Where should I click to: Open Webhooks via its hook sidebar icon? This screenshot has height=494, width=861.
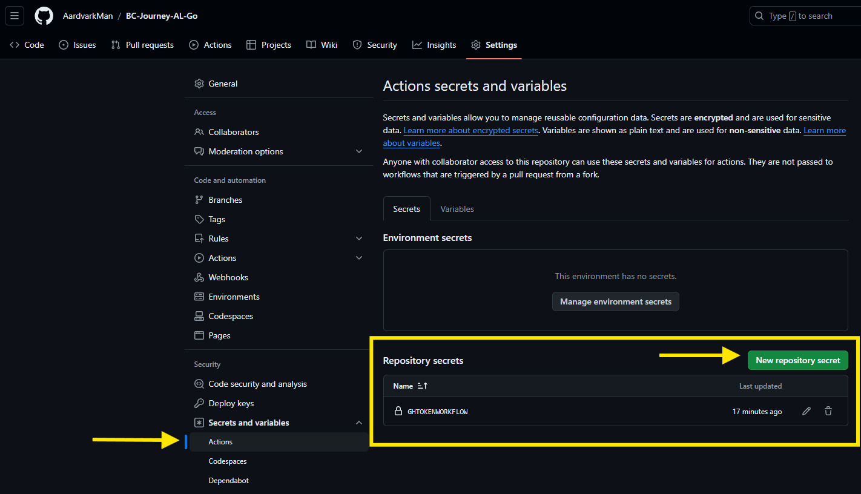199,277
